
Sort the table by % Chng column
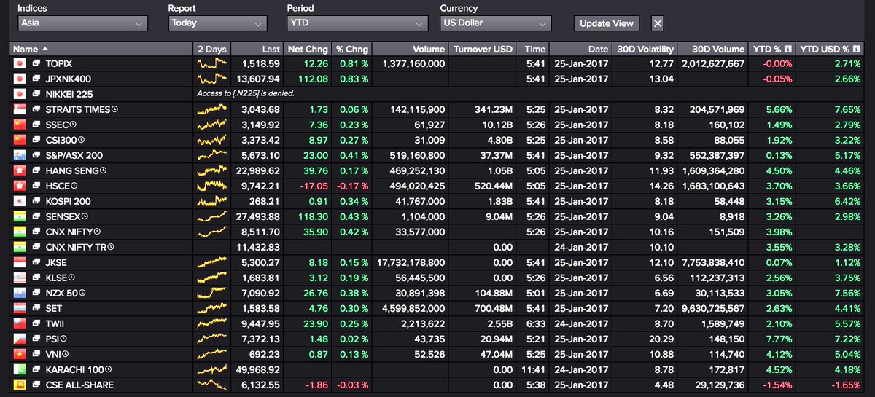pyautogui.click(x=351, y=49)
